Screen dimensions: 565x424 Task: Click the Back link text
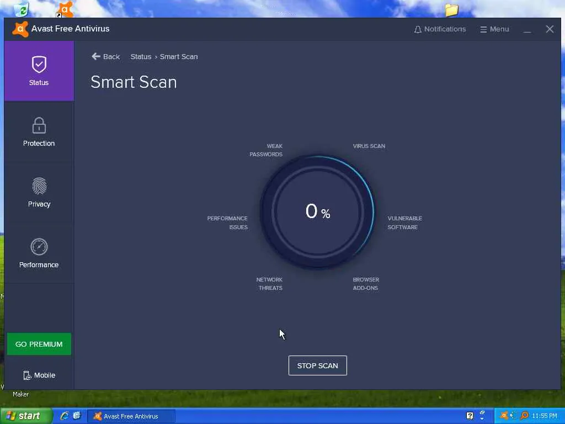[x=111, y=57]
